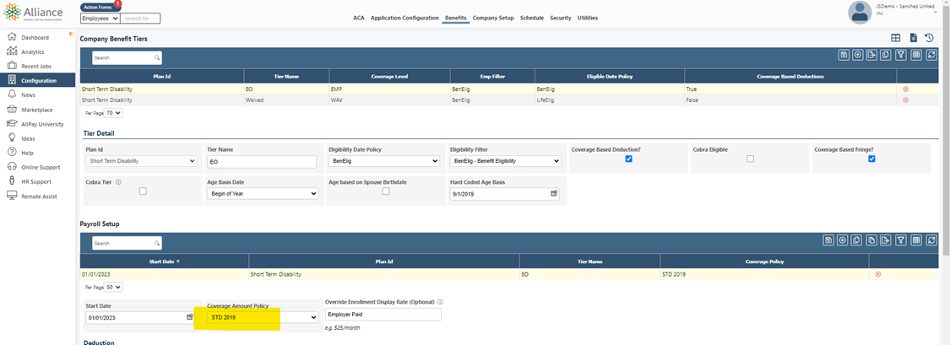Collapse the left sidebar with the orange arrows

coord(72,33)
